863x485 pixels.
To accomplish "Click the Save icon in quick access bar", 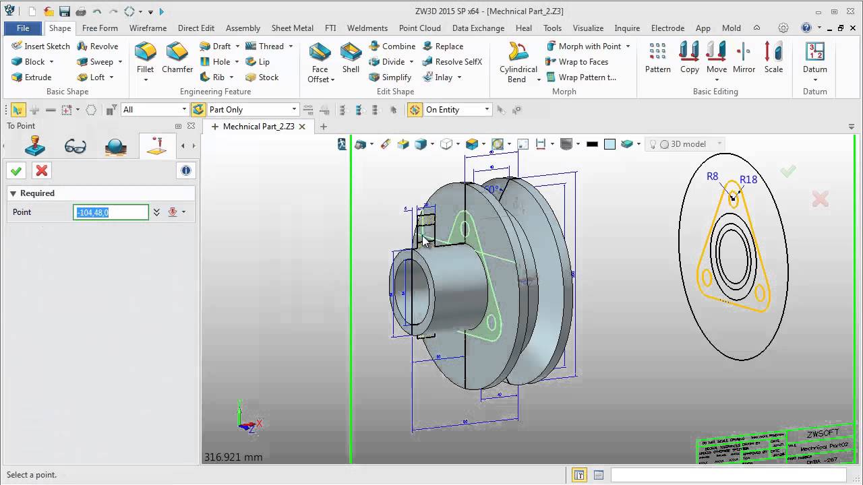I will 65,11.
